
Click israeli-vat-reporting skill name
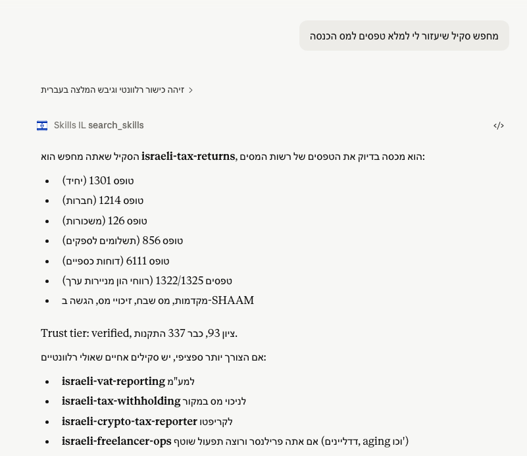tap(113, 381)
